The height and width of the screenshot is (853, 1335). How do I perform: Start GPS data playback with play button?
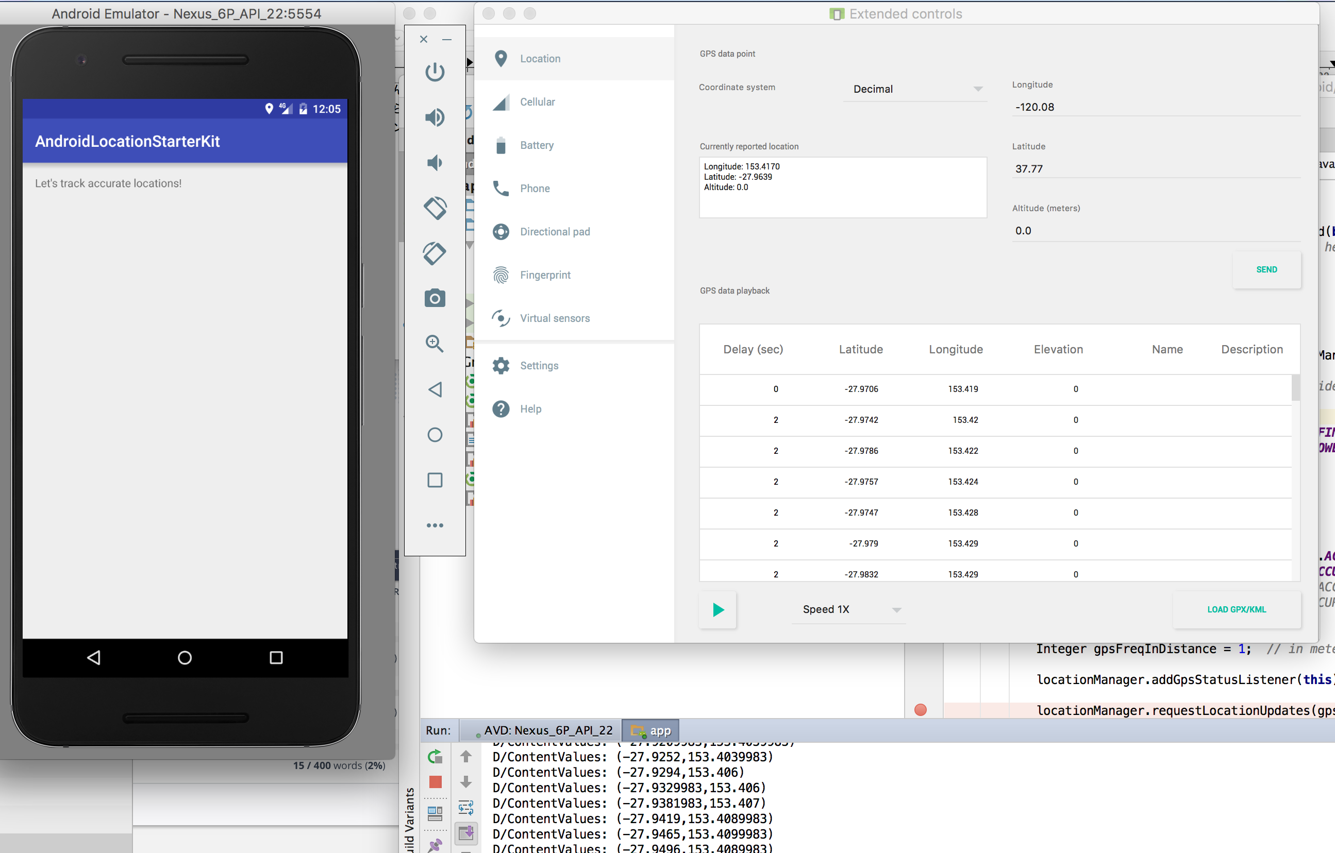(x=718, y=610)
